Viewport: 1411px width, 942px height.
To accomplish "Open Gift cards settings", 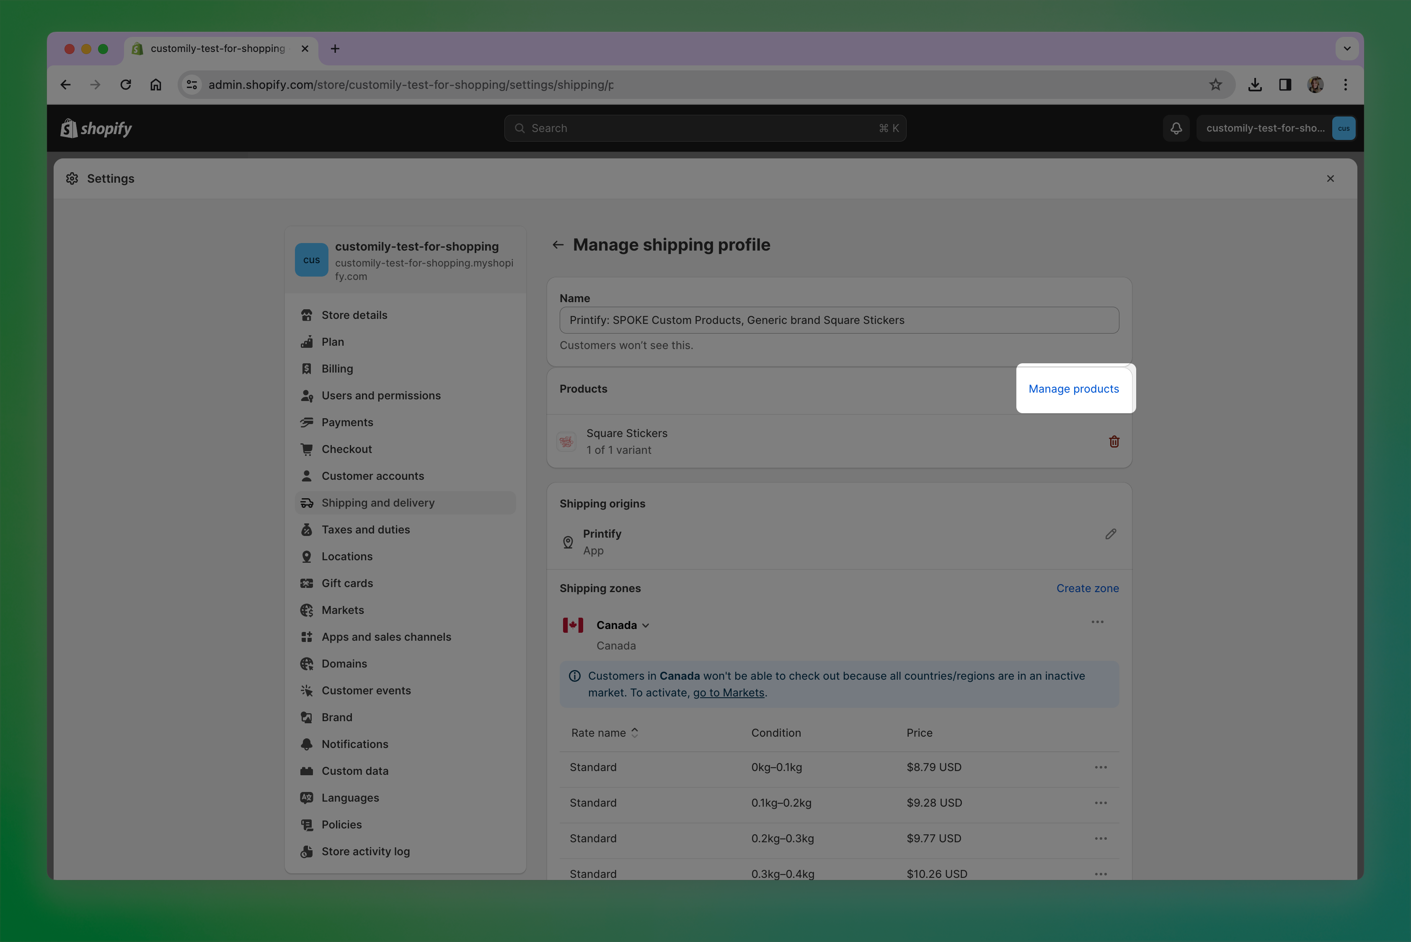I will click(406, 583).
